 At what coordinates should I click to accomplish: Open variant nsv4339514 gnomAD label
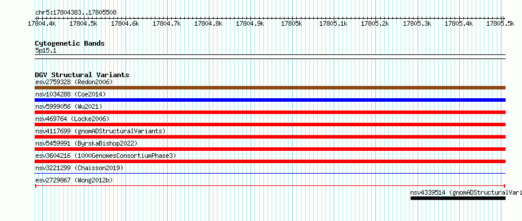point(466,192)
